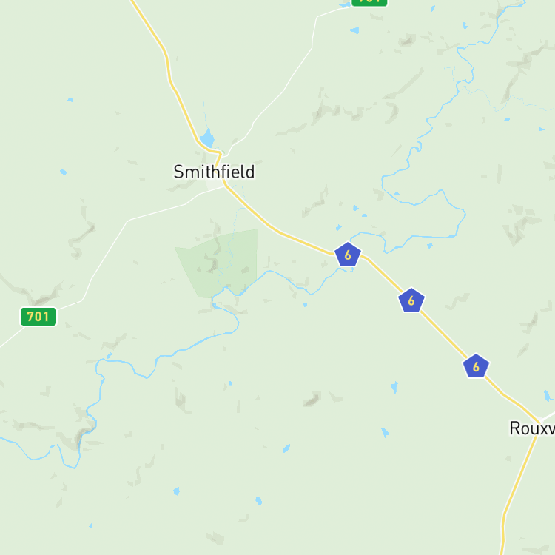Click the route 6 marker nearest Rouxville
The width and height of the screenshot is (555, 555).
tap(476, 366)
